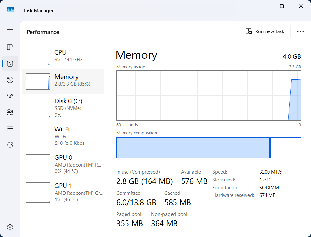Select Memory in the performance list
This screenshot has height=237, width=311.
point(63,81)
